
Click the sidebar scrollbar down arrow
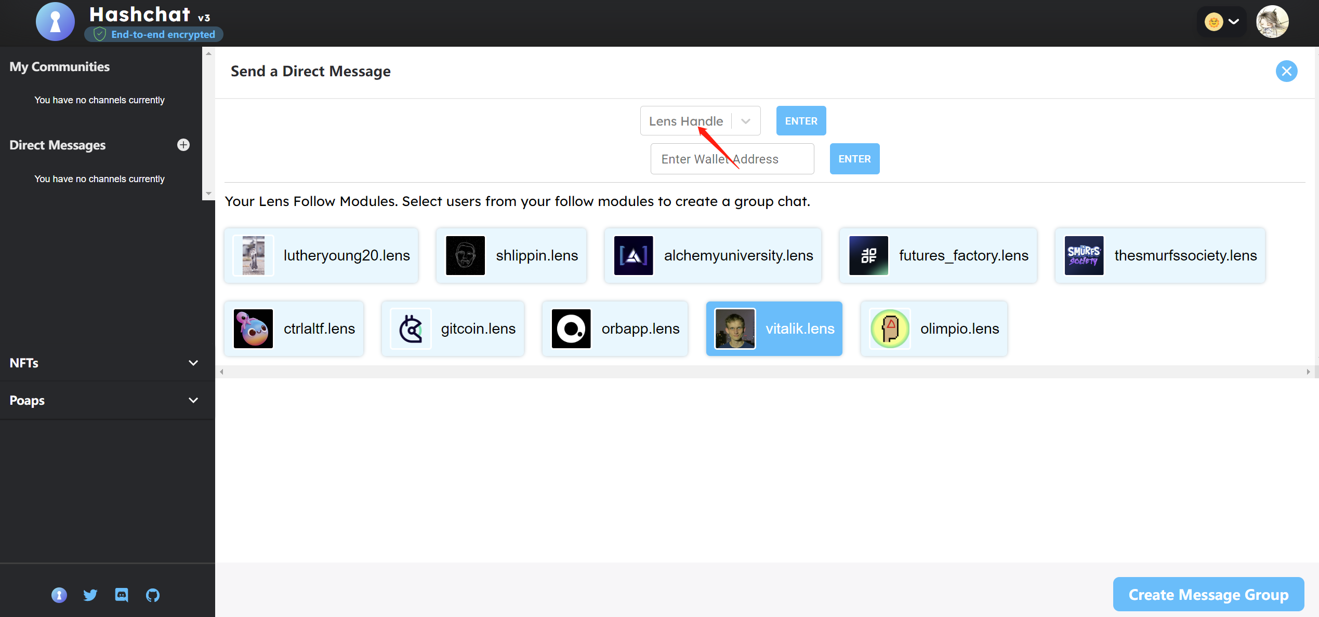(208, 193)
